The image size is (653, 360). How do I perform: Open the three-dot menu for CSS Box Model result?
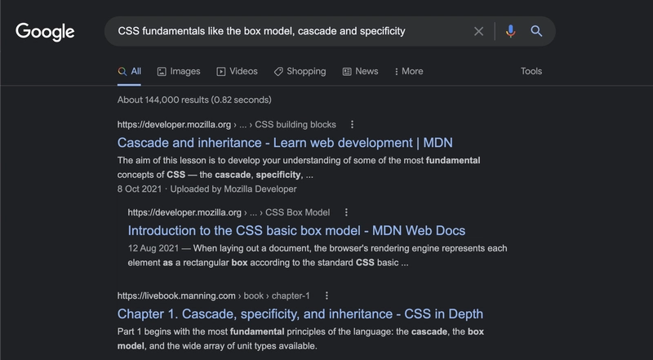(x=346, y=212)
